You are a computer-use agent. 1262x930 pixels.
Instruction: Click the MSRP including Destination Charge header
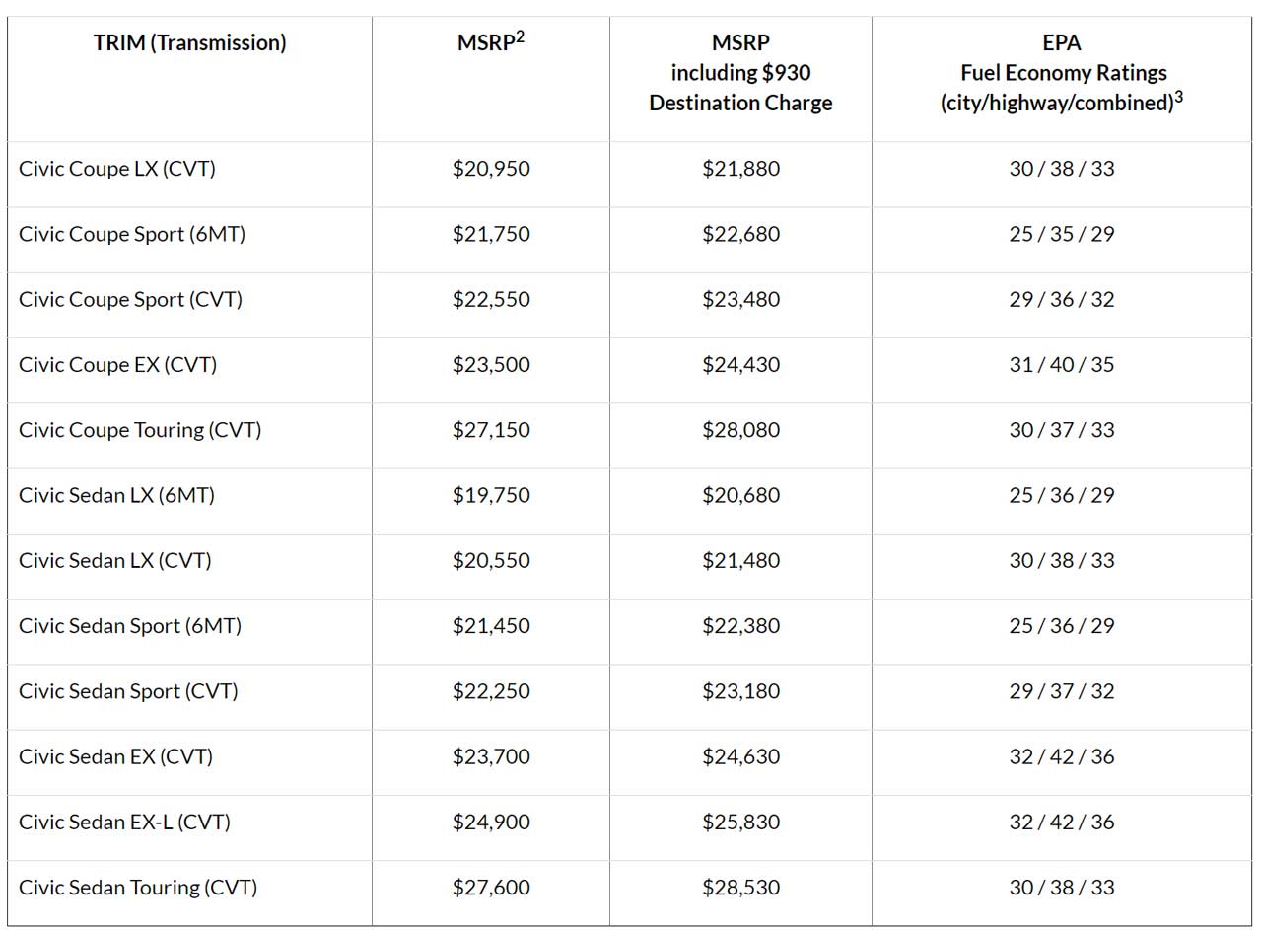[740, 73]
